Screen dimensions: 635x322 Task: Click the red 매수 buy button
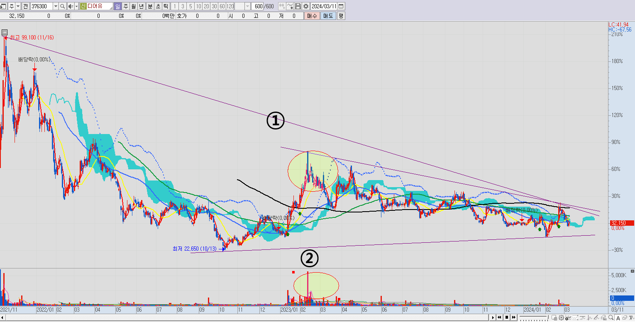[x=312, y=16]
